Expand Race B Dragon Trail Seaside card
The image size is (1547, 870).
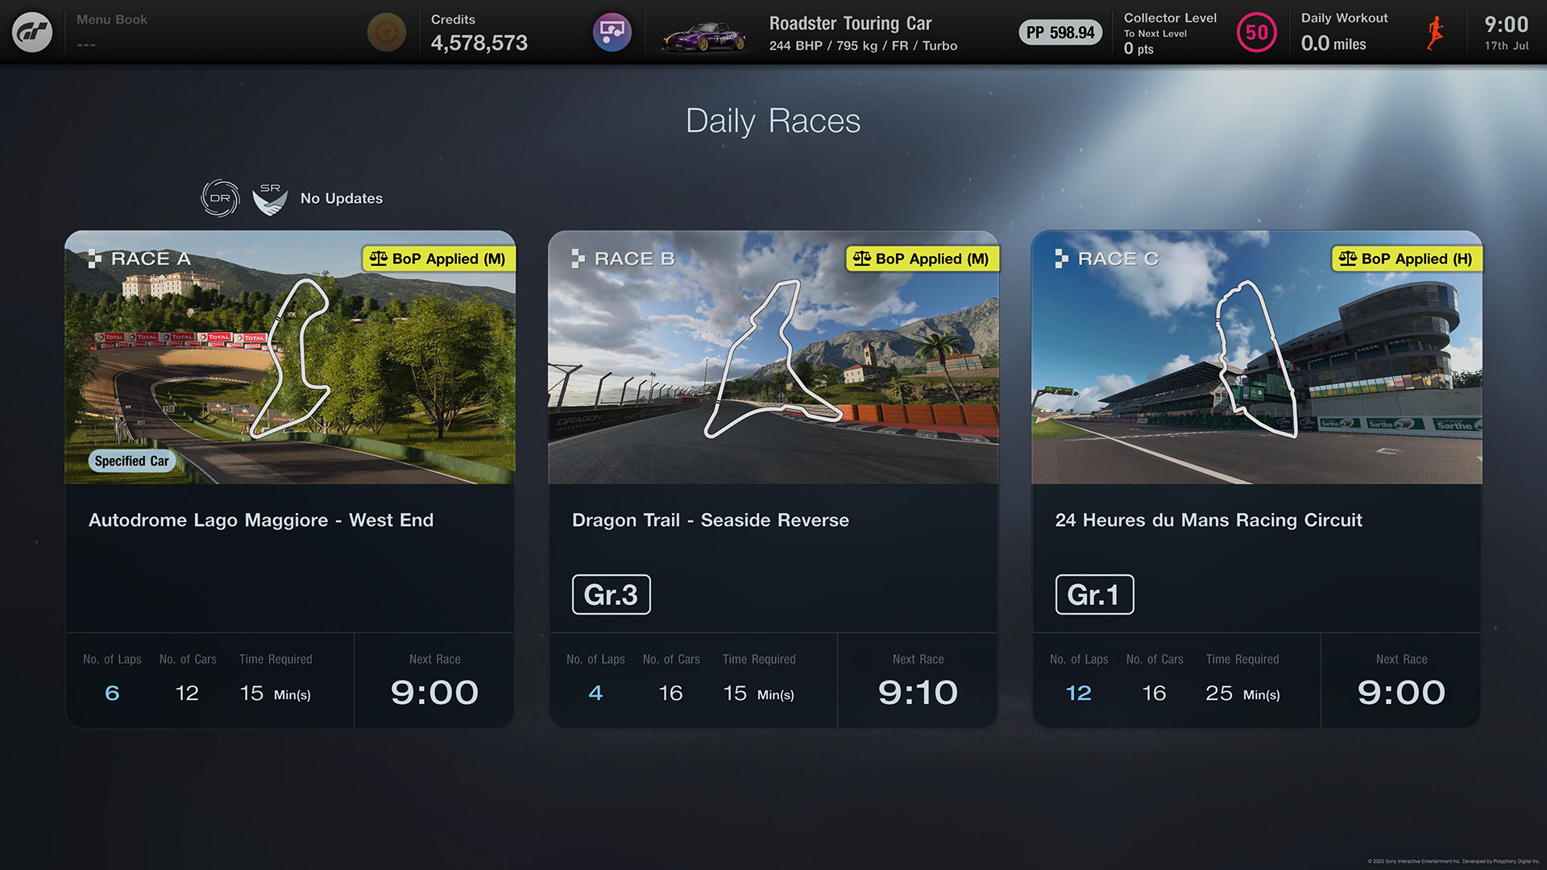773,479
